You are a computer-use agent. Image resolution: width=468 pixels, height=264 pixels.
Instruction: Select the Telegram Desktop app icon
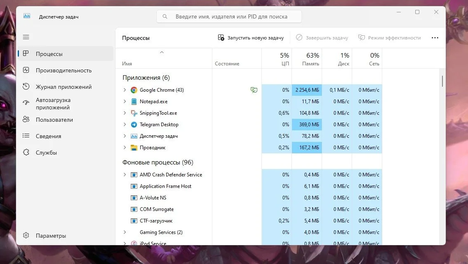pyautogui.click(x=134, y=125)
